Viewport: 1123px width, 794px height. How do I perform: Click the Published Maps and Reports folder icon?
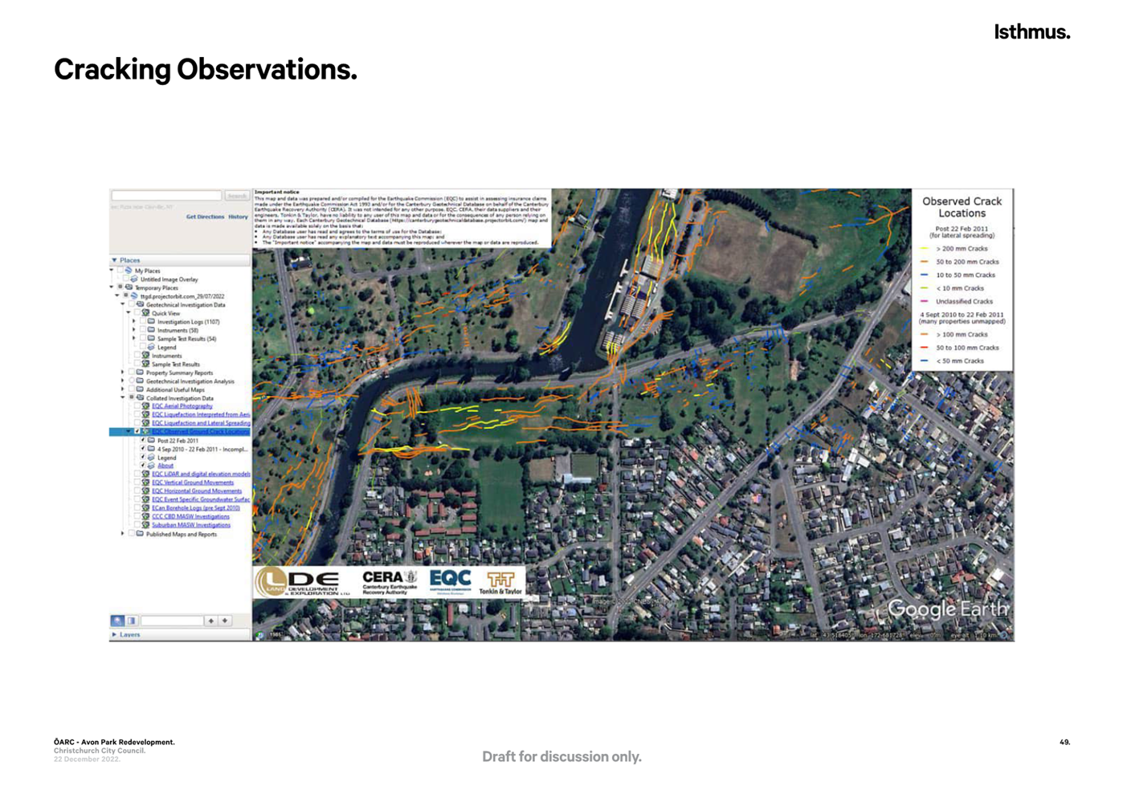point(140,534)
